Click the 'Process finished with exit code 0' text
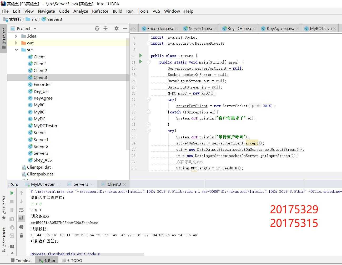This screenshot has width=342, height=265. [x=65, y=254]
